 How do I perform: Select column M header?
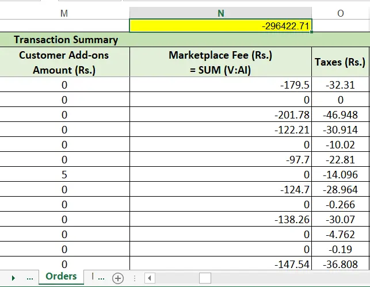click(64, 13)
